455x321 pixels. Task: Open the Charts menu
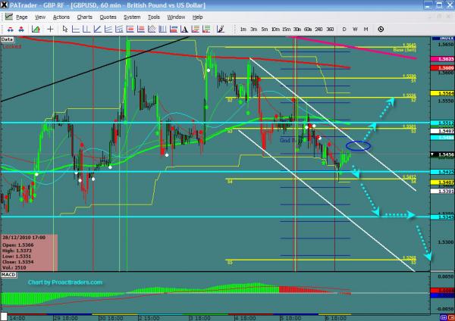84,15
